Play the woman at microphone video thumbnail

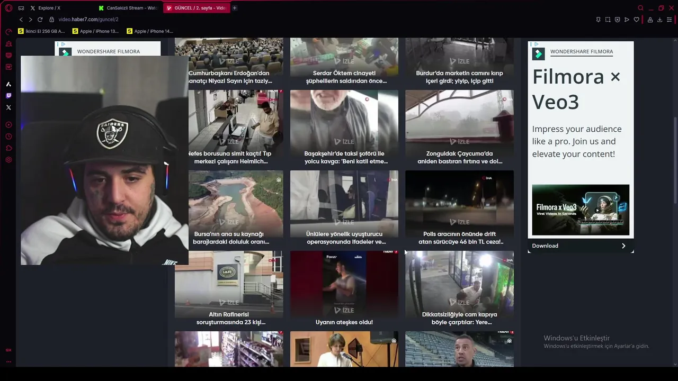[x=344, y=349]
